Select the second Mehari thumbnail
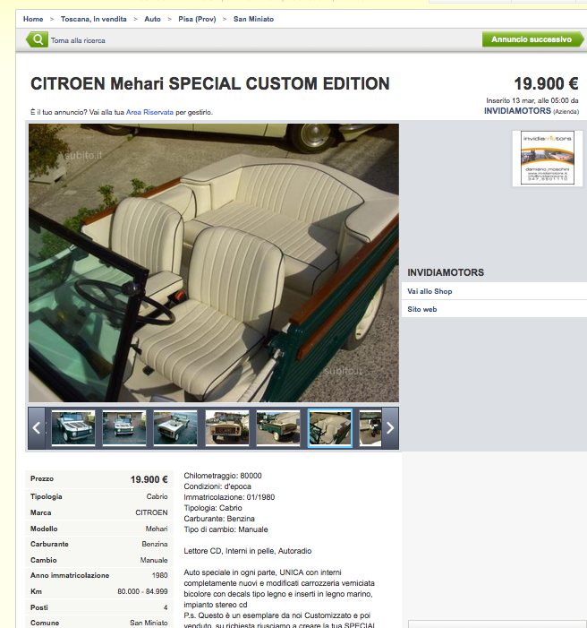 [124, 427]
